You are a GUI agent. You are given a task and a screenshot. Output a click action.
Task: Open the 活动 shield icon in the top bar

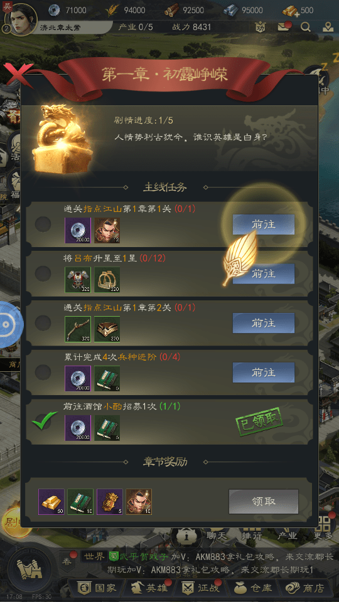[261, 27]
